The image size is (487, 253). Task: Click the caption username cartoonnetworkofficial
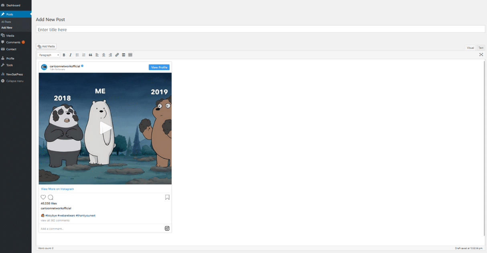(x=56, y=208)
